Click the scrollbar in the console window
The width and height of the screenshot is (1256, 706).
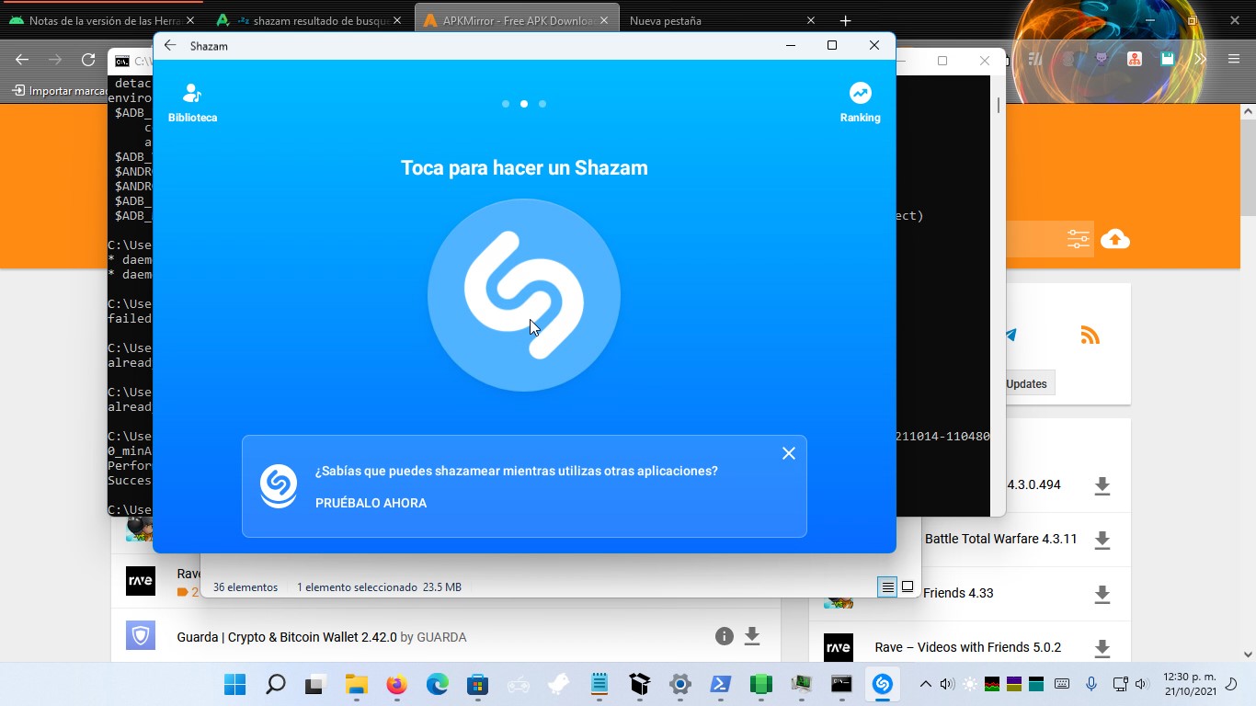[999, 106]
